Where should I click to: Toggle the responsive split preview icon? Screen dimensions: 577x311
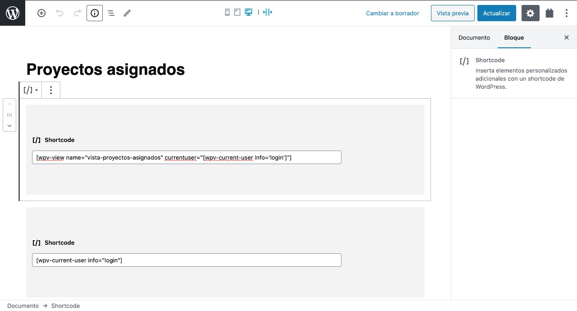(267, 12)
